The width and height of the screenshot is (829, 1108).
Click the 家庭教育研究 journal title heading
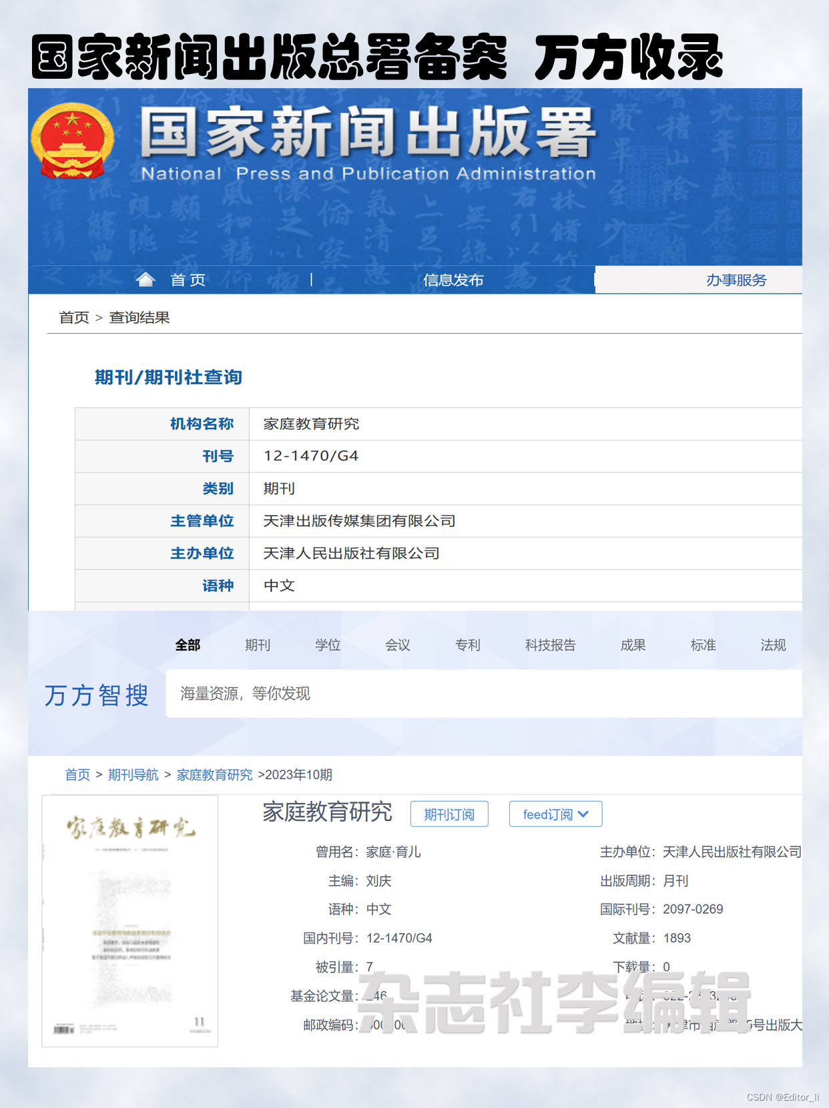[327, 812]
